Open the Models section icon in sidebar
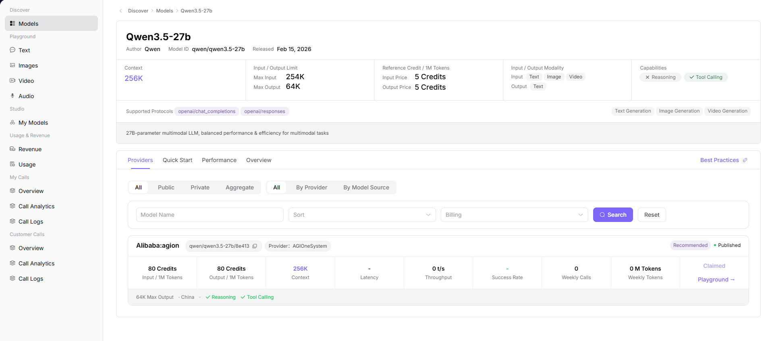 [x=12, y=23]
